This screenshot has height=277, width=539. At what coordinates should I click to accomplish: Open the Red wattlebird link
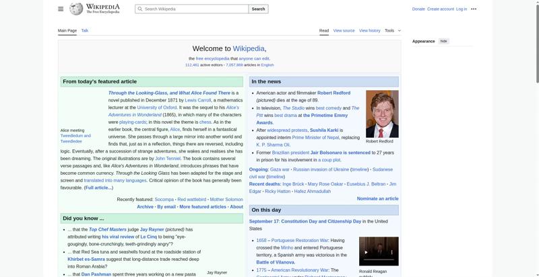[192, 199]
